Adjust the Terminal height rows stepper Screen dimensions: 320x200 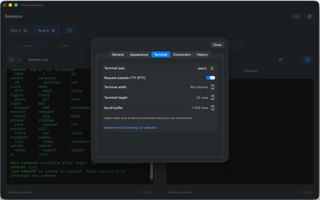[x=212, y=97]
